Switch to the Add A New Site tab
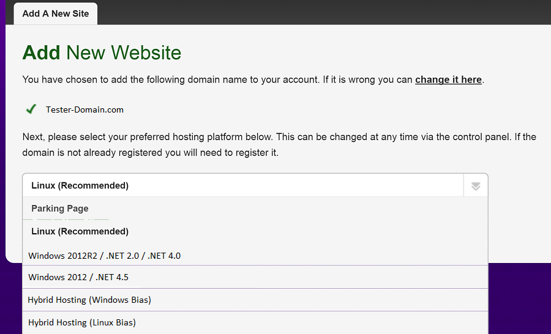The height and width of the screenshot is (334, 551). [56, 13]
